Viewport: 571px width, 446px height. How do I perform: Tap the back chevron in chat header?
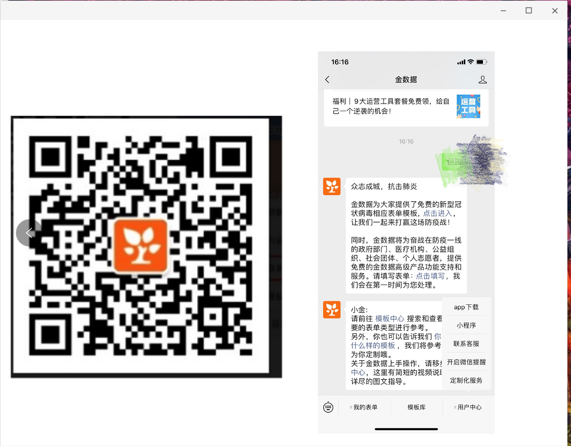pos(327,79)
